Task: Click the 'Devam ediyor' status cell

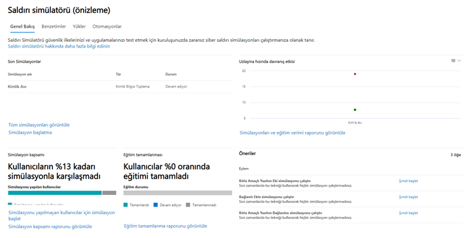Action: [x=176, y=86]
